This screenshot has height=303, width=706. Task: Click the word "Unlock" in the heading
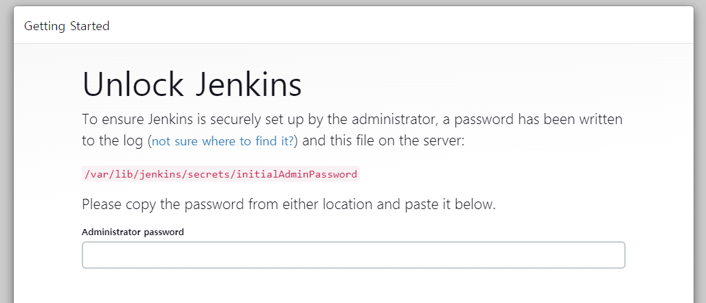[133, 85]
